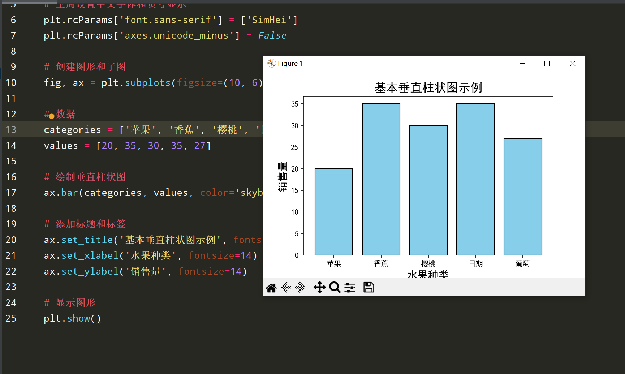Place cursor on plt.show() call

point(72,318)
